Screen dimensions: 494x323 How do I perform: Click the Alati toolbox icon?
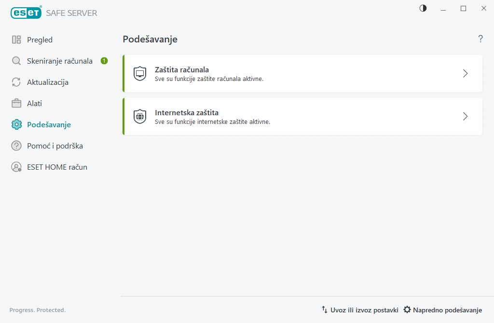16,104
